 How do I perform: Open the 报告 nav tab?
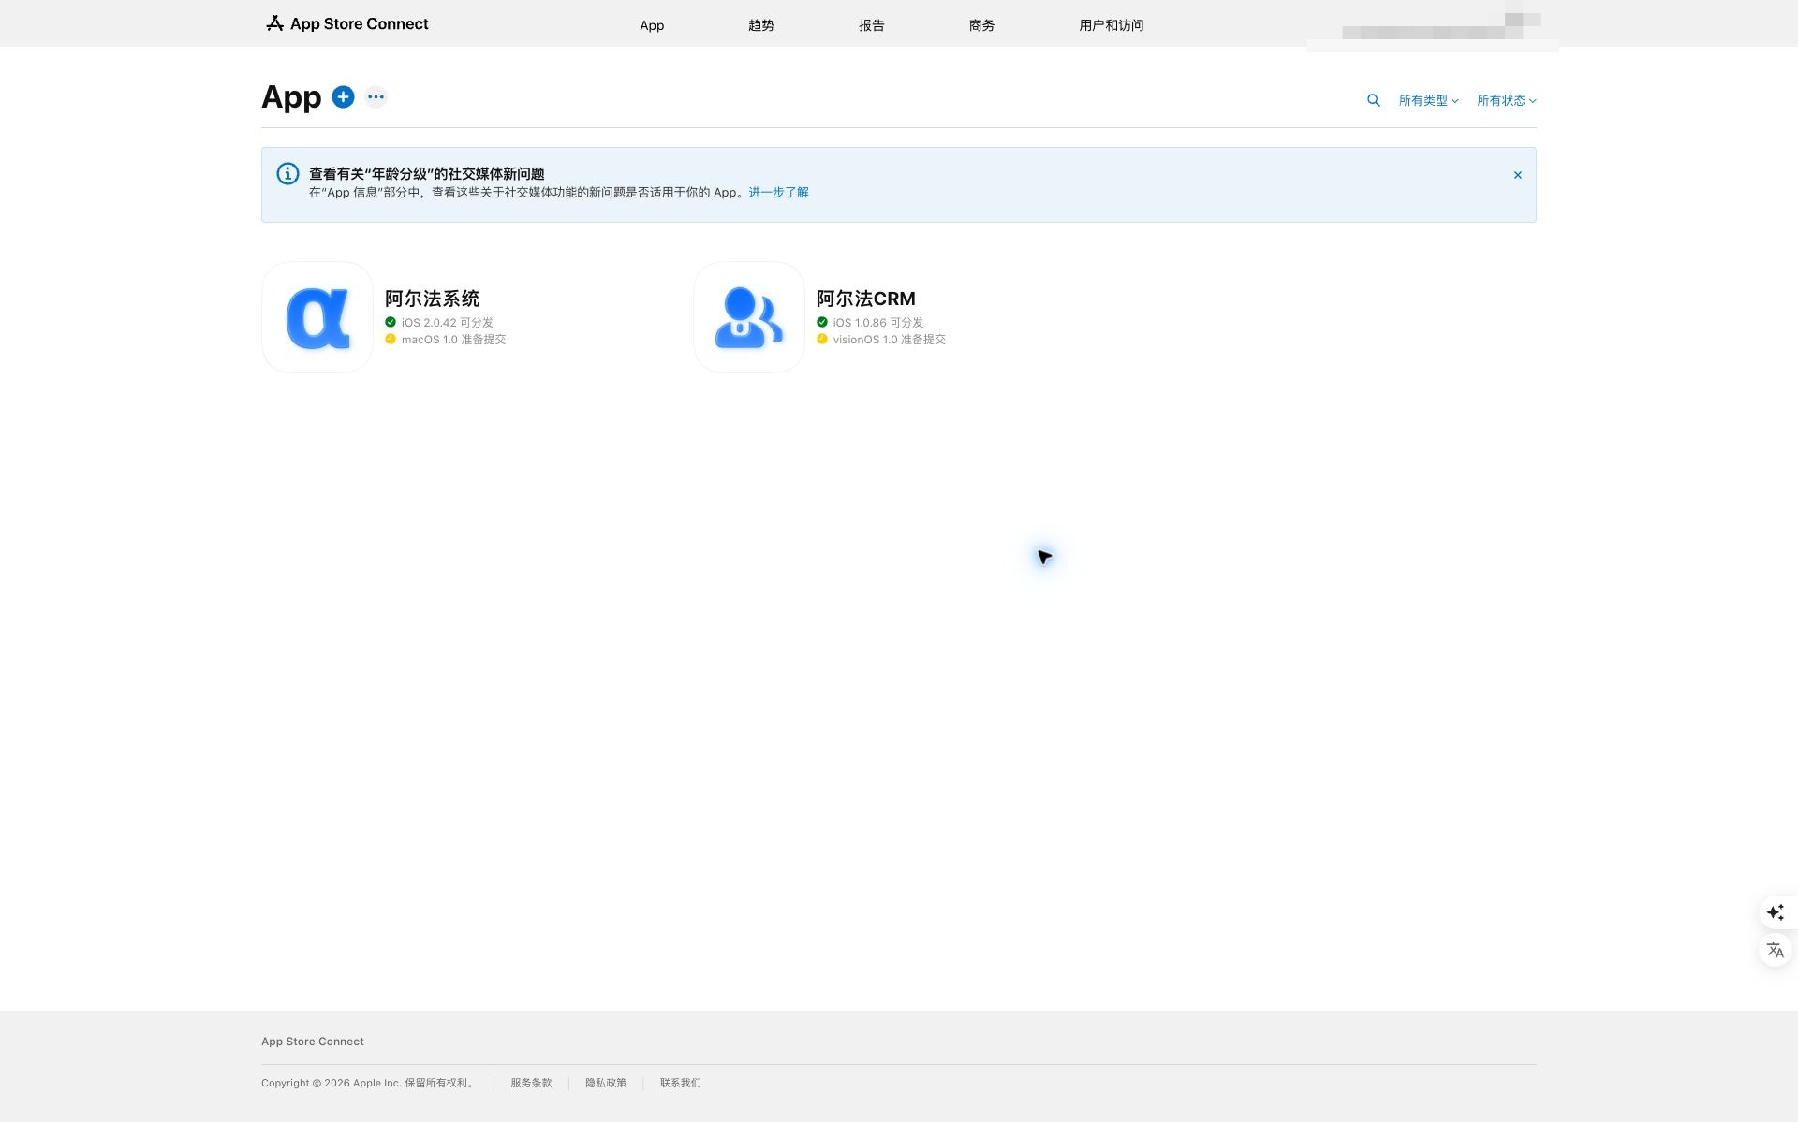click(872, 25)
